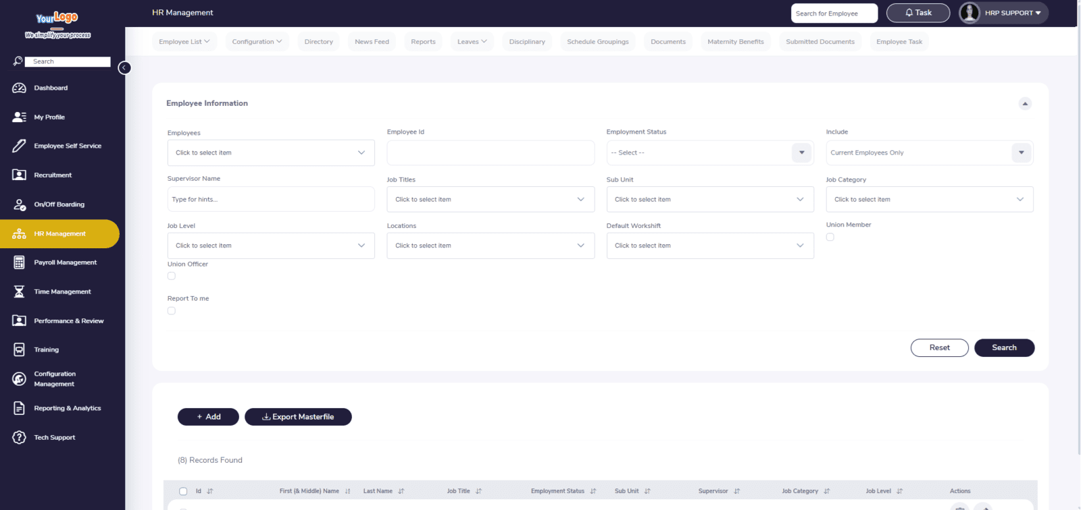
Task: Click the sidebar search magnifier icon
Action: pos(18,61)
